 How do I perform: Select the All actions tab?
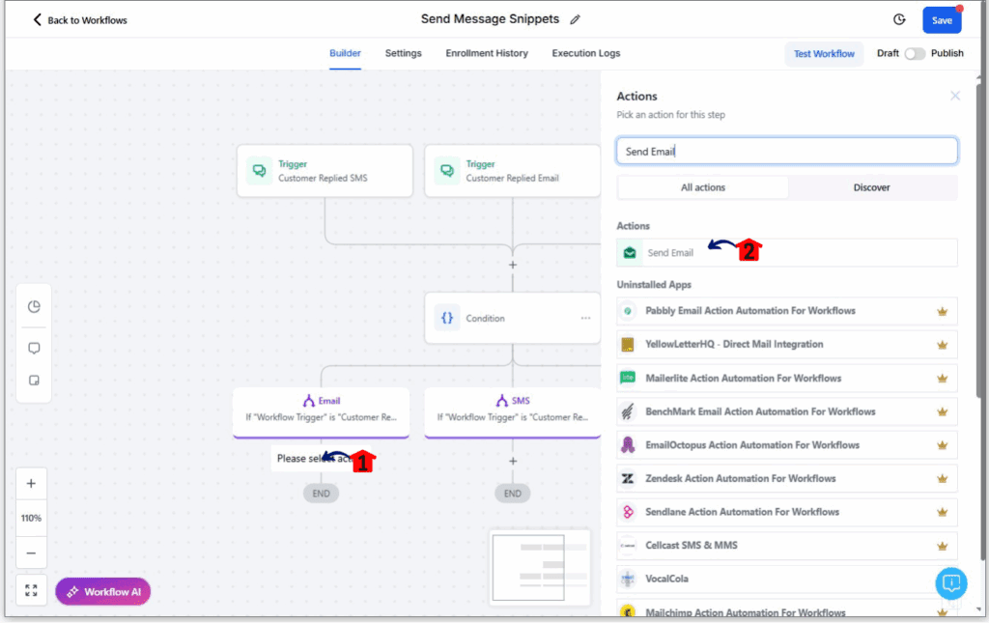pos(703,187)
